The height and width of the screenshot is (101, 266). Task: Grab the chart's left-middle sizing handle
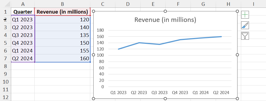pyautogui.click(x=93, y=55)
